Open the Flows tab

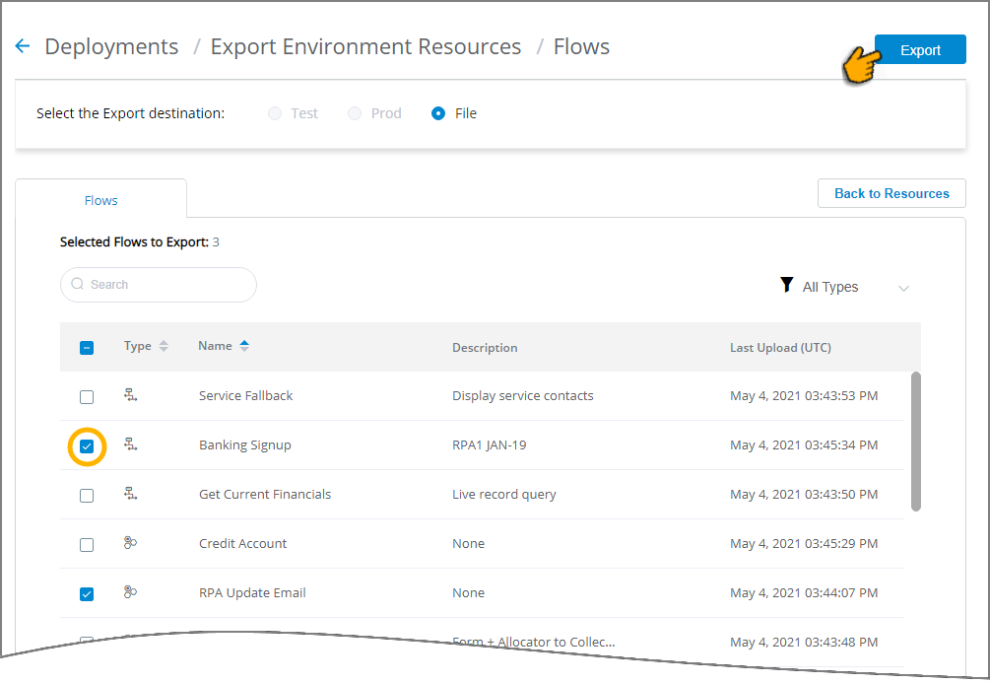click(x=101, y=200)
